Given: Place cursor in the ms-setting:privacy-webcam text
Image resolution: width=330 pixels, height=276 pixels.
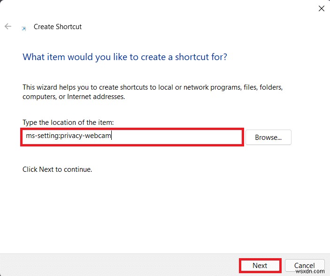Looking at the screenshot, I should [69, 137].
